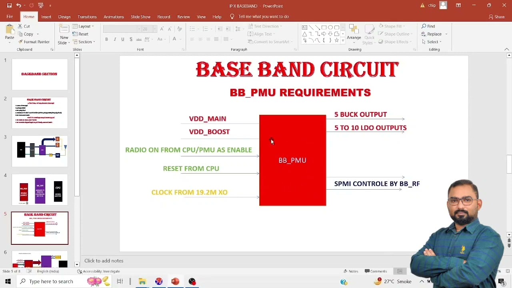
Task: Switch to Normal view in status bar
Action: [x=400, y=271]
